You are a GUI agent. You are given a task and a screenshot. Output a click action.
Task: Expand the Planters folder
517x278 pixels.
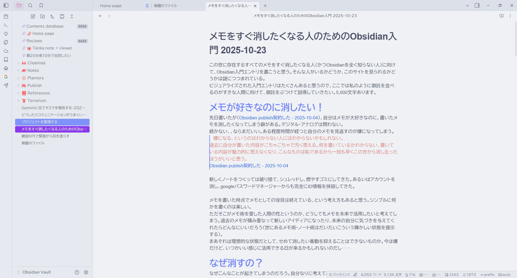pyautogui.click(x=18, y=78)
